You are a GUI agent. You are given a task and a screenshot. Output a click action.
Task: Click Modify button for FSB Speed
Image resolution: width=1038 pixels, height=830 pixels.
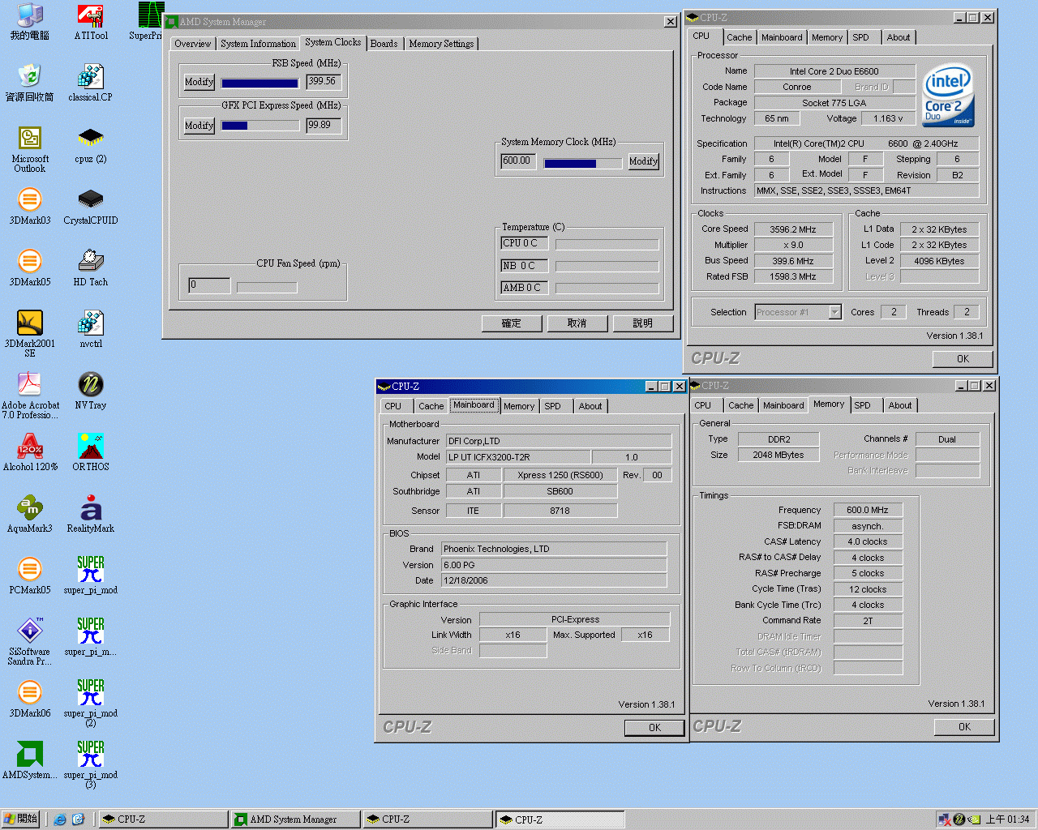(x=199, y=82)
